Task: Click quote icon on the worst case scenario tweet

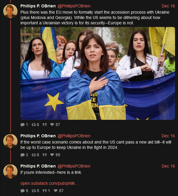Action: click(44, 155)
